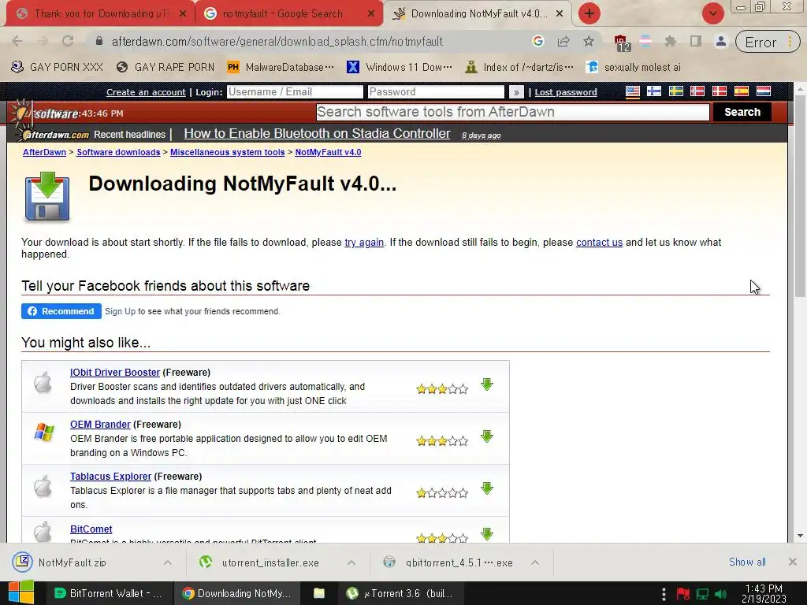Open the Index of /~dartz bookmark
Image resolution: width=807 pixels, height=605 pixels.
(519, 67)
